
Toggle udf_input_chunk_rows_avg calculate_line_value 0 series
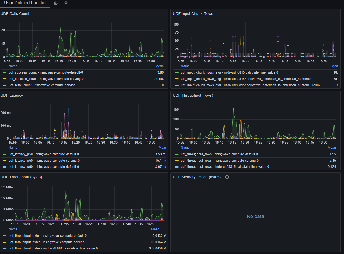pyautogui.click(x=229, y=72)
